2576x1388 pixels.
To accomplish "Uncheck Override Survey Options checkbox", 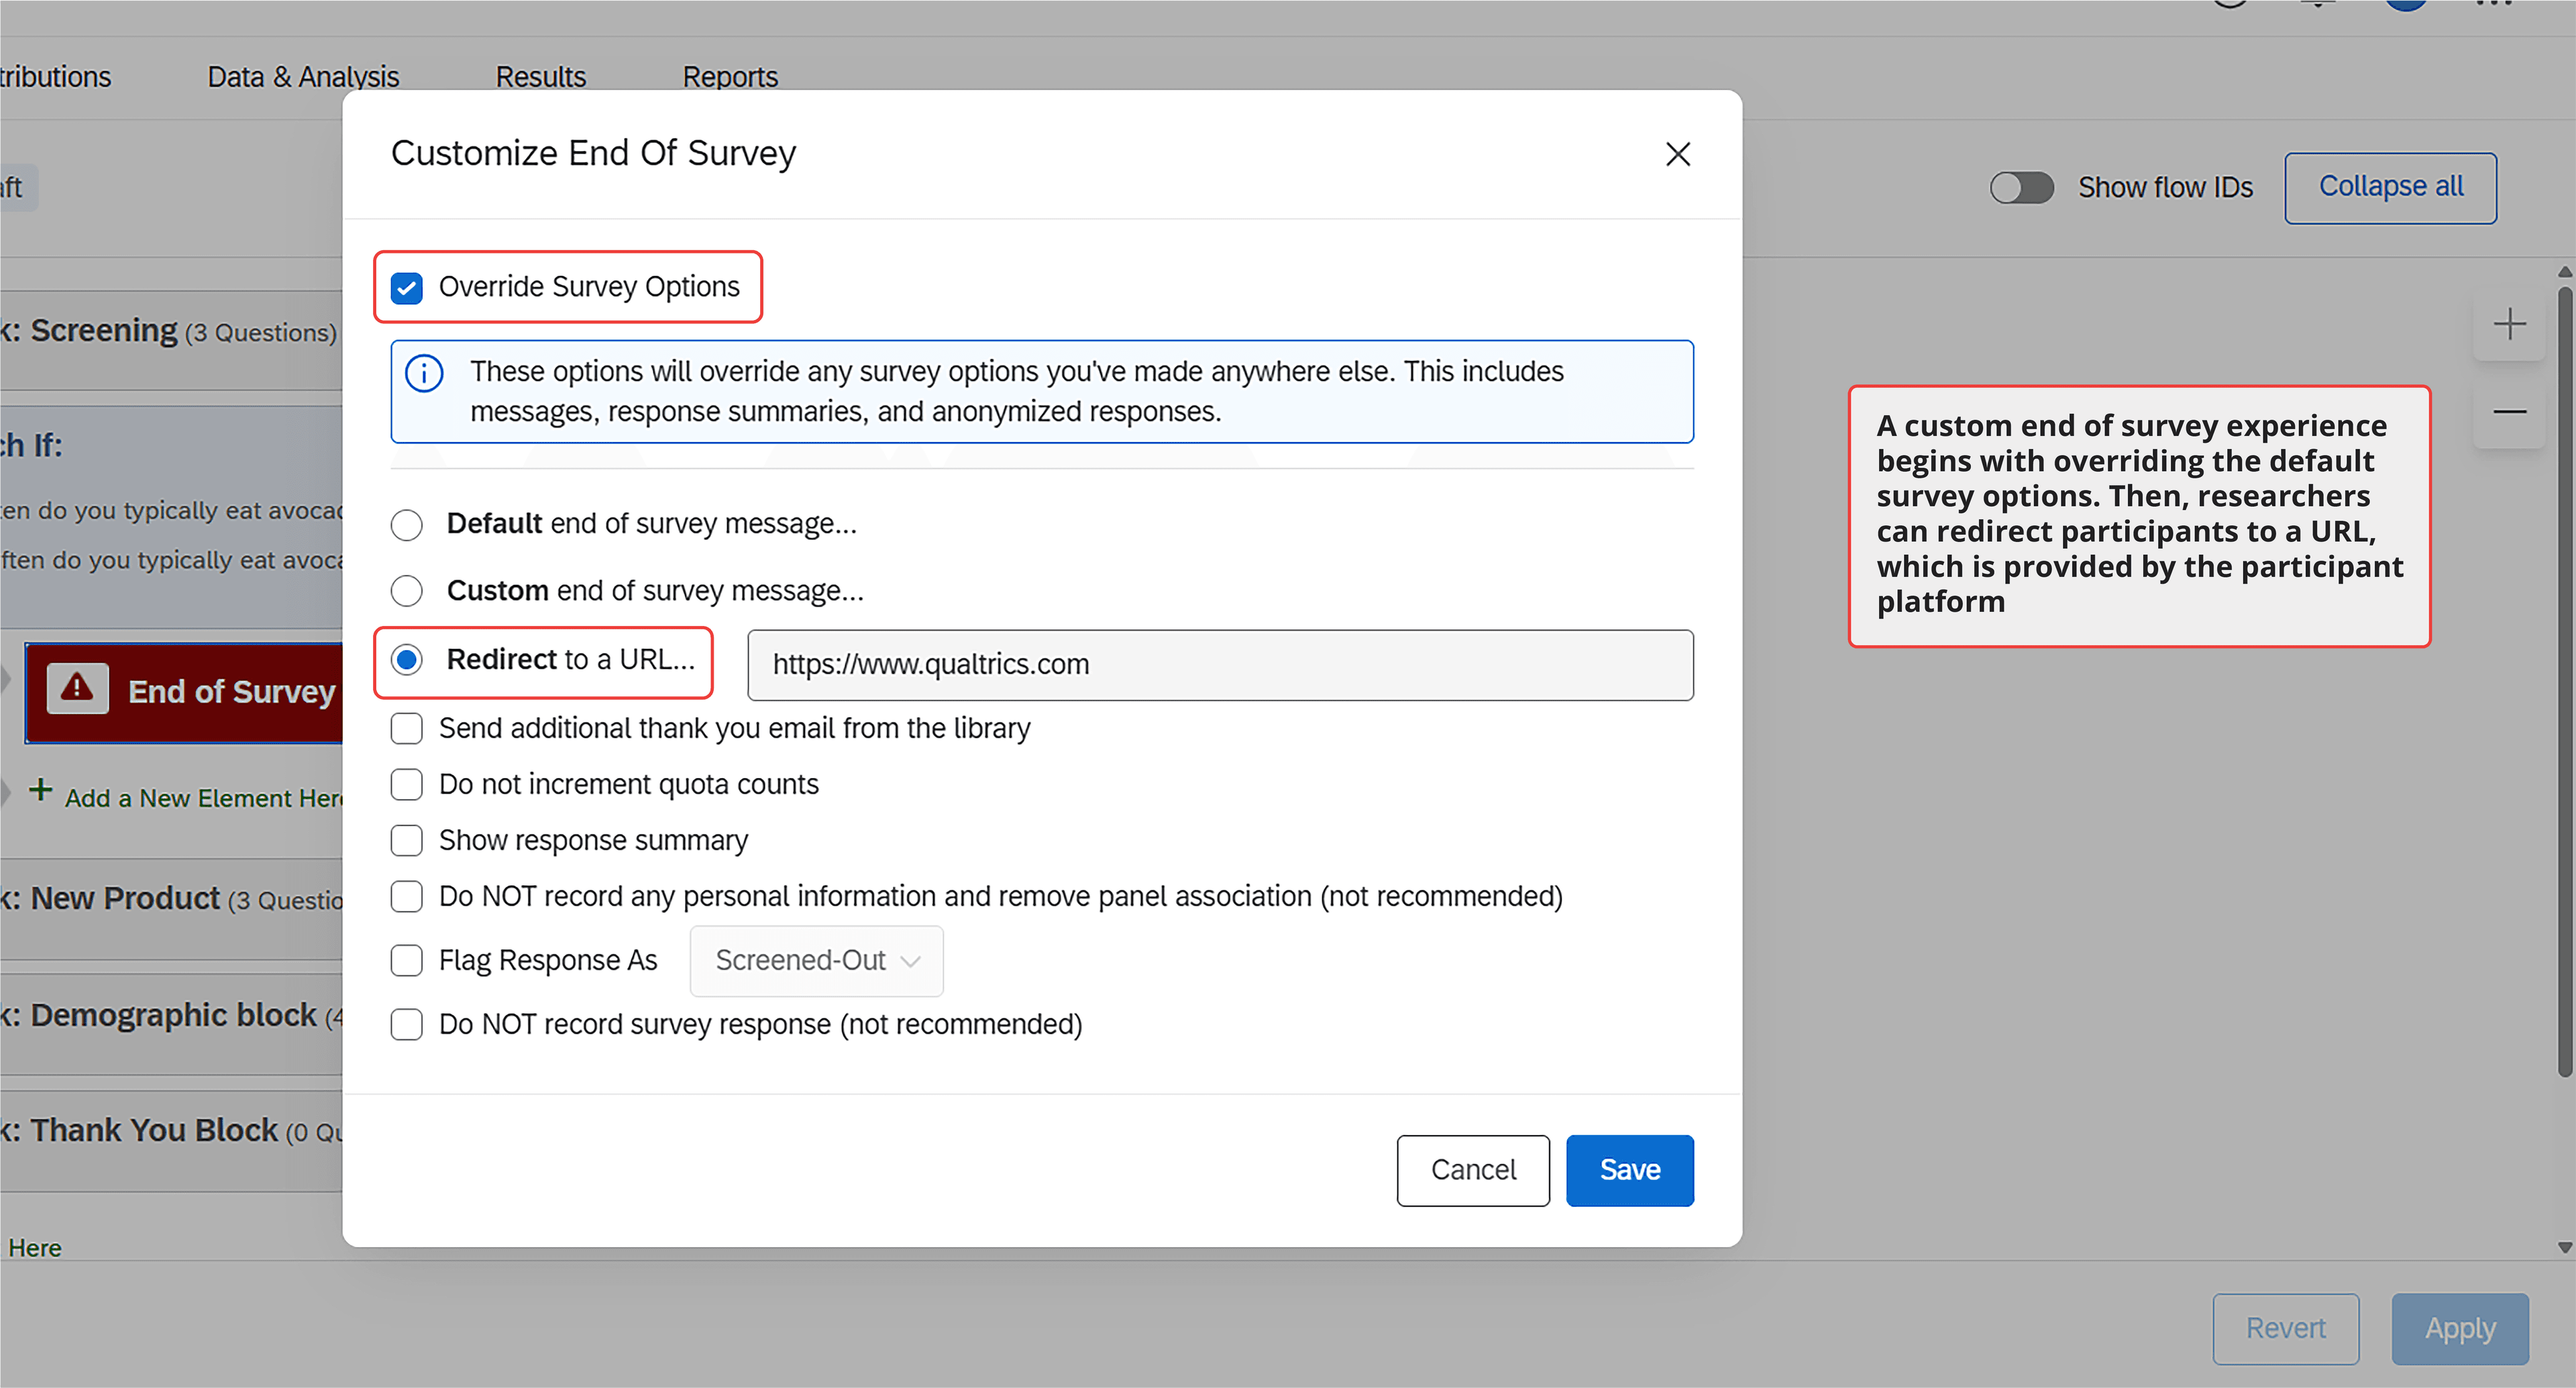I will coord(406,288).
